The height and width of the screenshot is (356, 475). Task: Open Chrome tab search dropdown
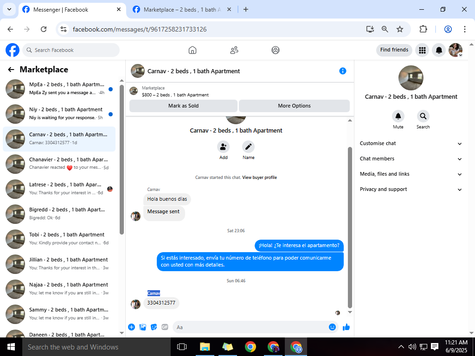click(x=9, y=9)
